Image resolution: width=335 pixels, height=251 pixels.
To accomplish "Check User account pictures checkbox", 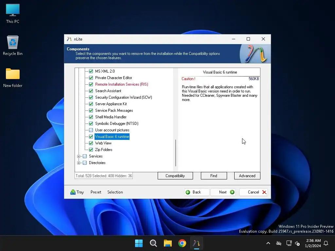I will coord(91,130).
